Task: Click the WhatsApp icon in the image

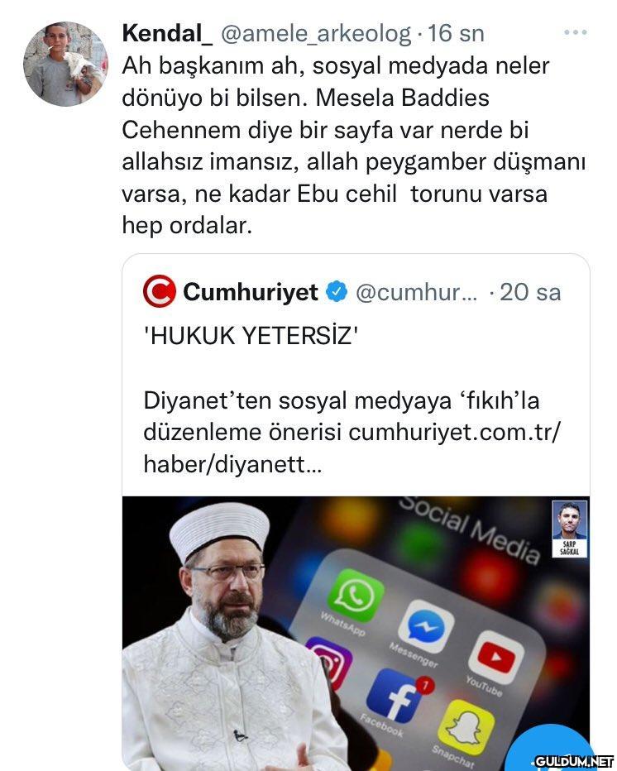Action: click(x=356, y=596)
